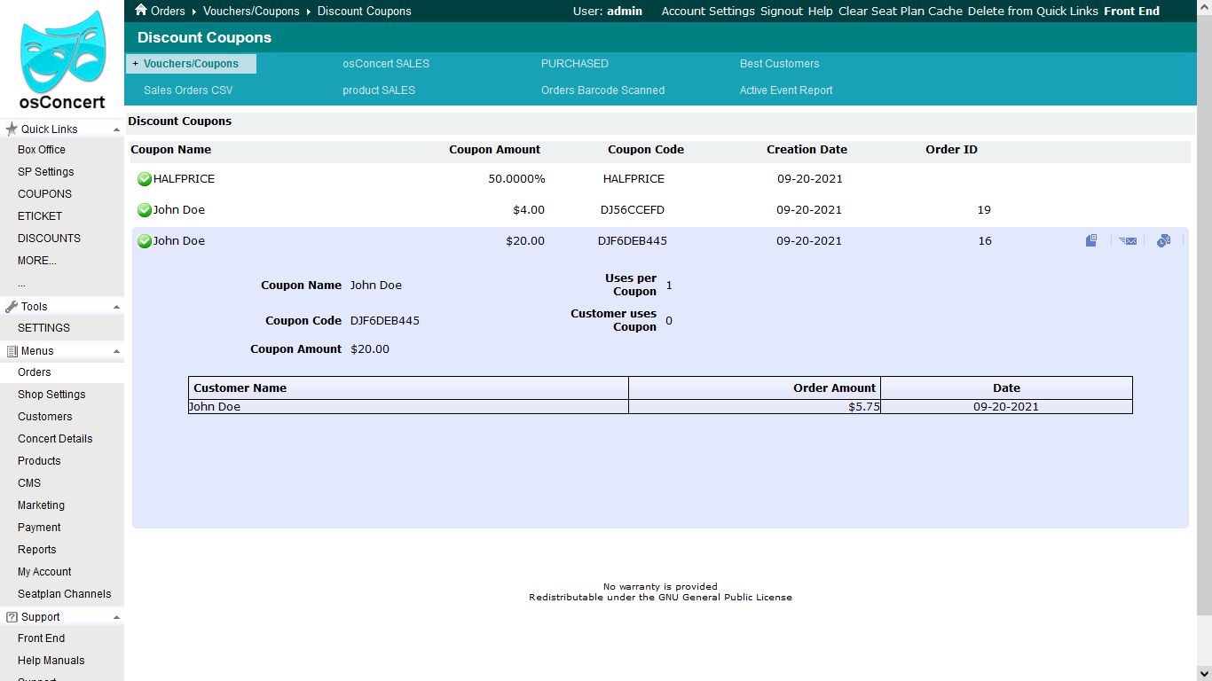Click the home icon in the breadcrumb
Image resolution: width=1212 pixels, height=681 pixels.
(x=141, y=11)
